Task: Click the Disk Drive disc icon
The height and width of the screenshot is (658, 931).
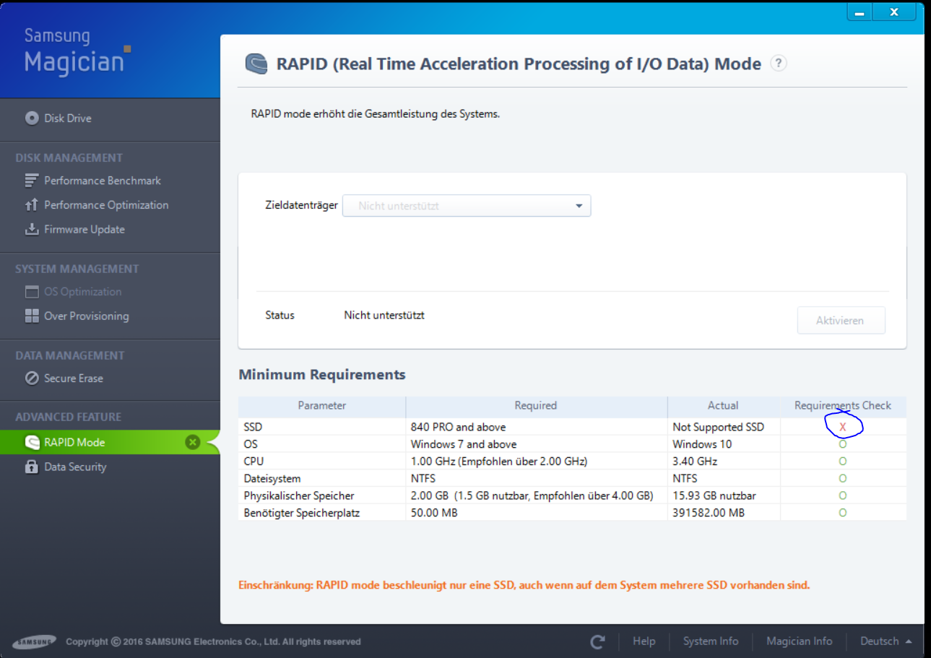Action: 32,118
